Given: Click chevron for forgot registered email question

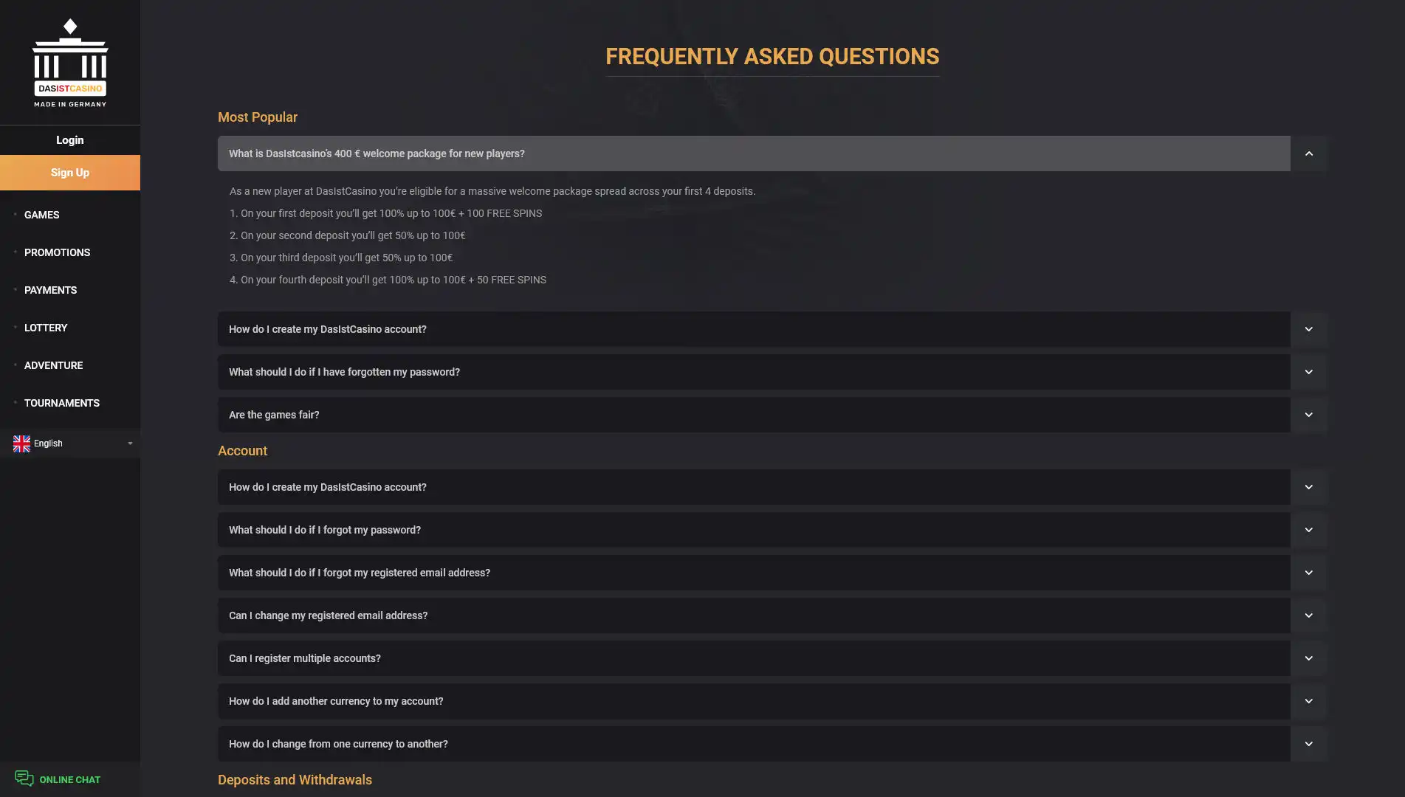Looking at the screenshot, I should tap(1308, 573).
